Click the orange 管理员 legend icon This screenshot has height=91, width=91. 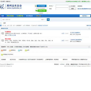tap(2, 50)
